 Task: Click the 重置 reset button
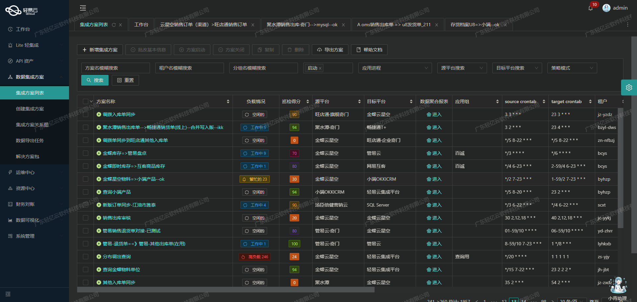coord(125,80)
